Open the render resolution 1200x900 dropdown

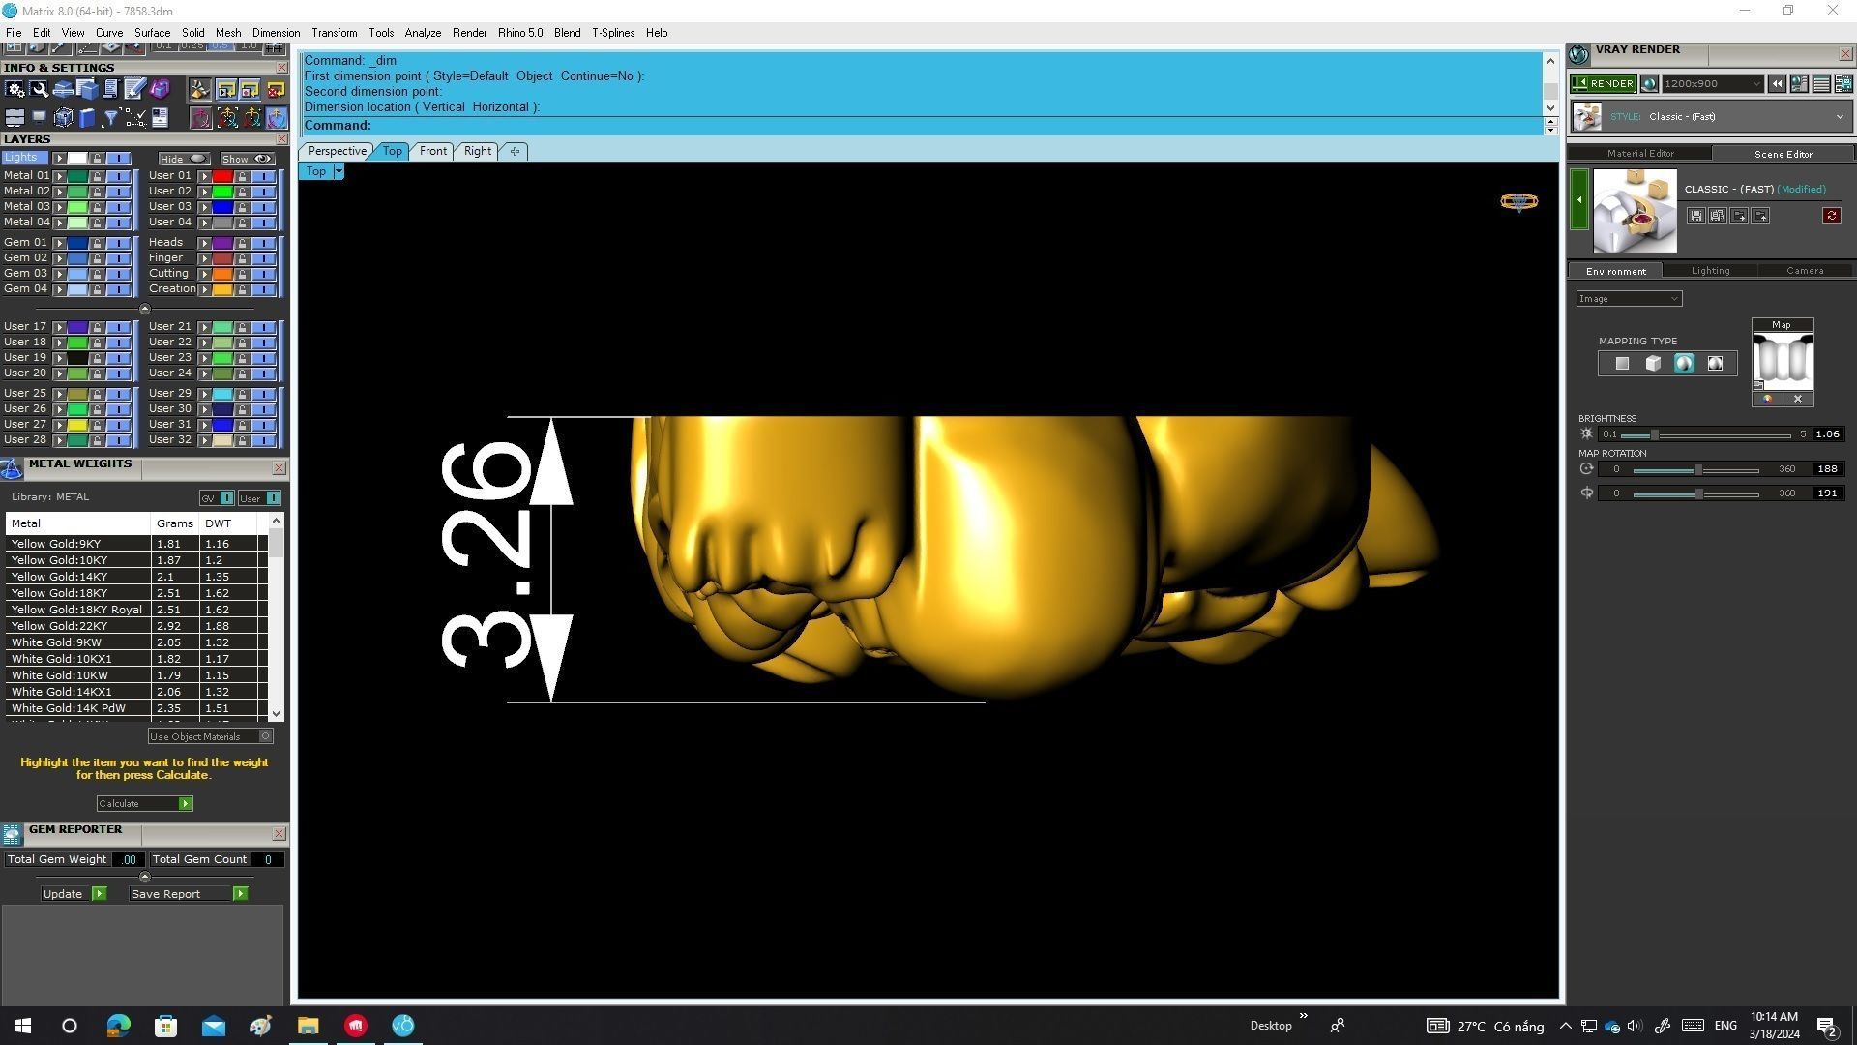click(1712, 84)
